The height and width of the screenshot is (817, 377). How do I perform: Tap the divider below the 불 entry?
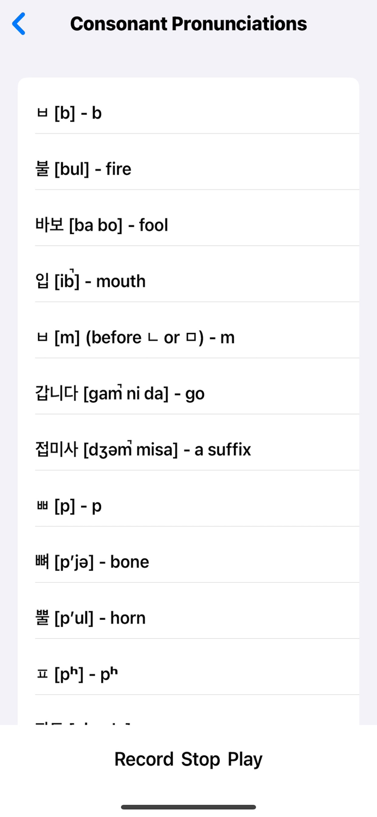pyautogui.click(x=197, y=189)
